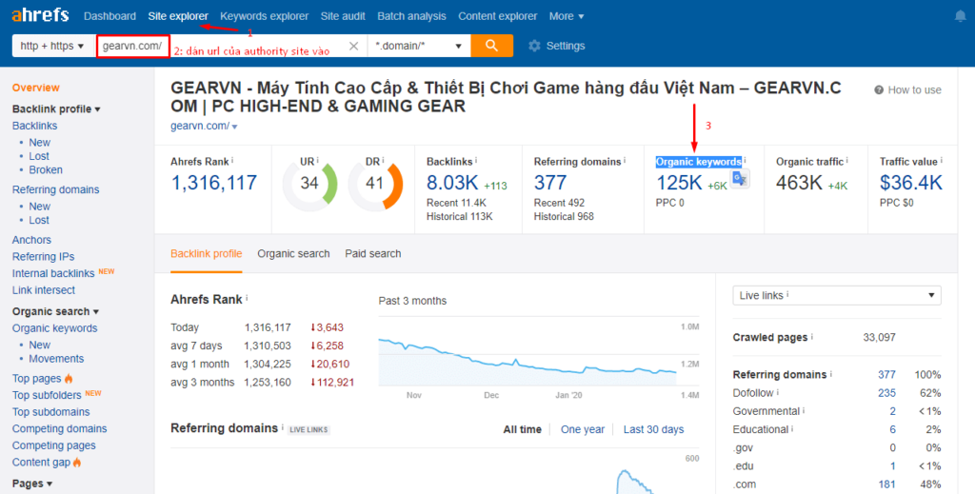
Task: Click the Google Translate popup icon
Action: click(x=739, y=178)
